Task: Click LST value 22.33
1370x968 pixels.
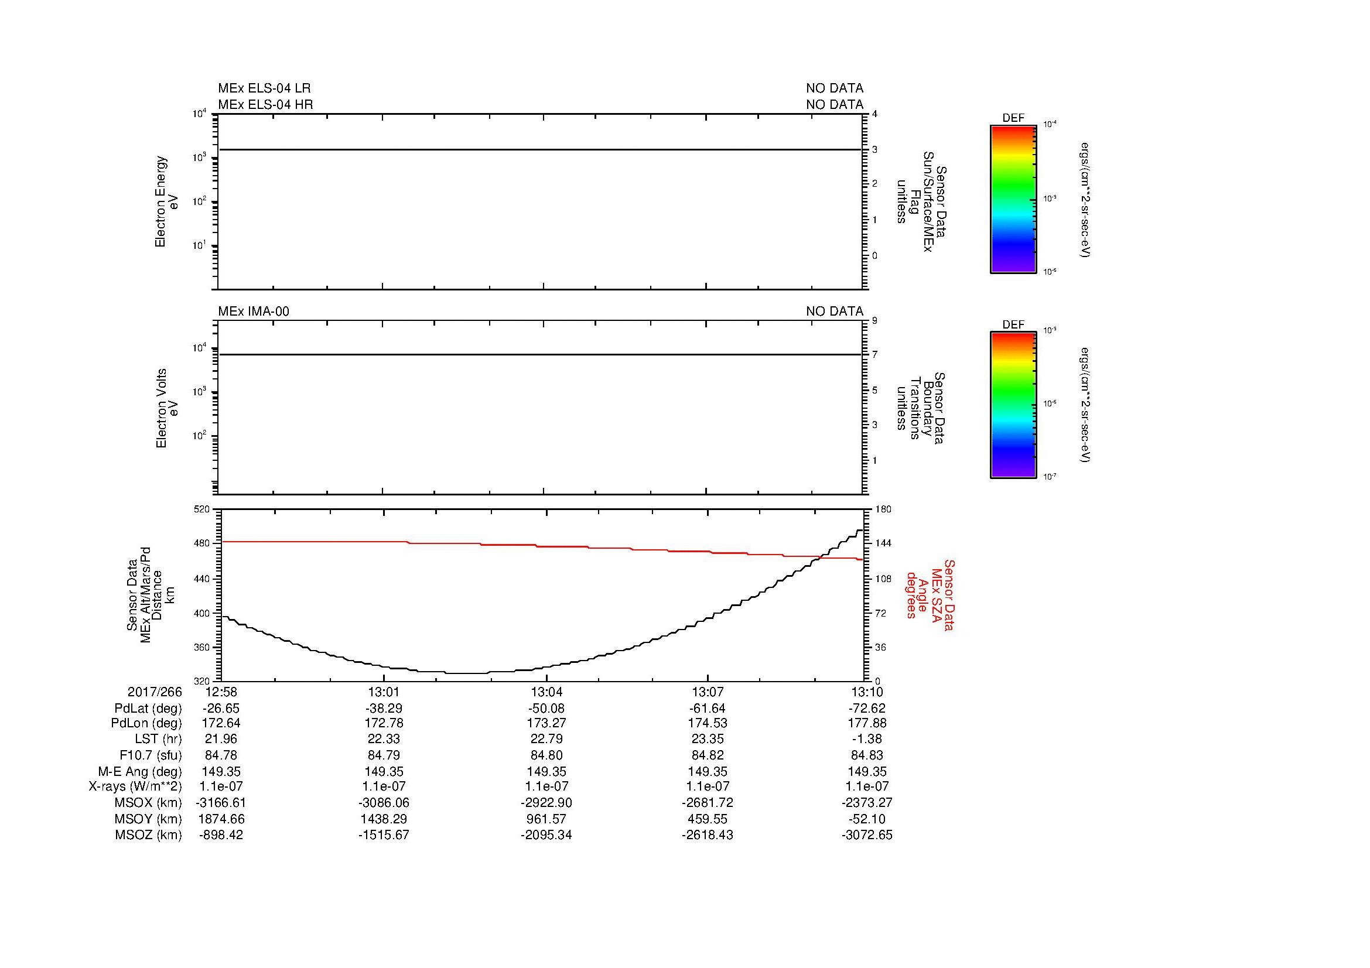Action: (384, 740)
